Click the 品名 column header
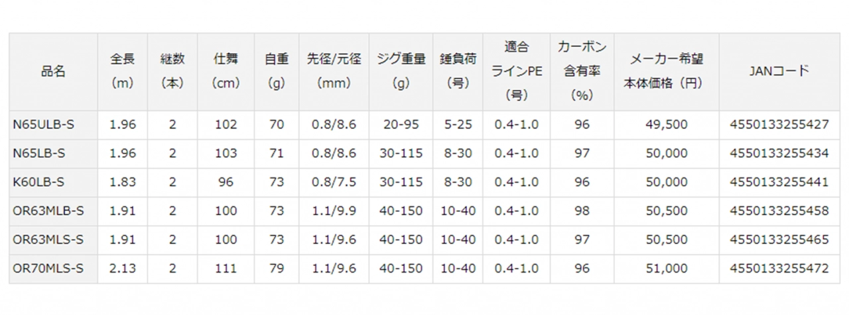The width and height of the screenshot is (849, 315). pos(53,71)
